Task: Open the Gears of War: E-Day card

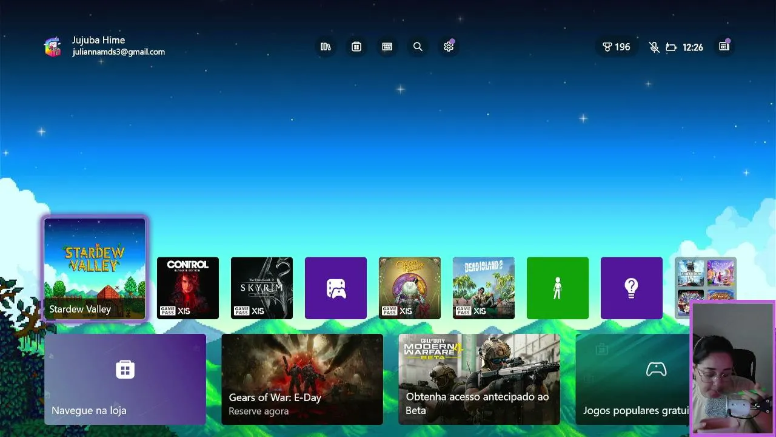Action: tap(303, 379)
